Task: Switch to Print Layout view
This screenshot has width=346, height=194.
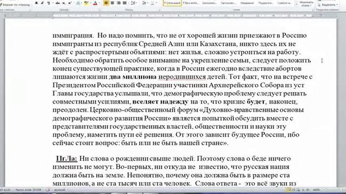Action: tap(288, 190)
